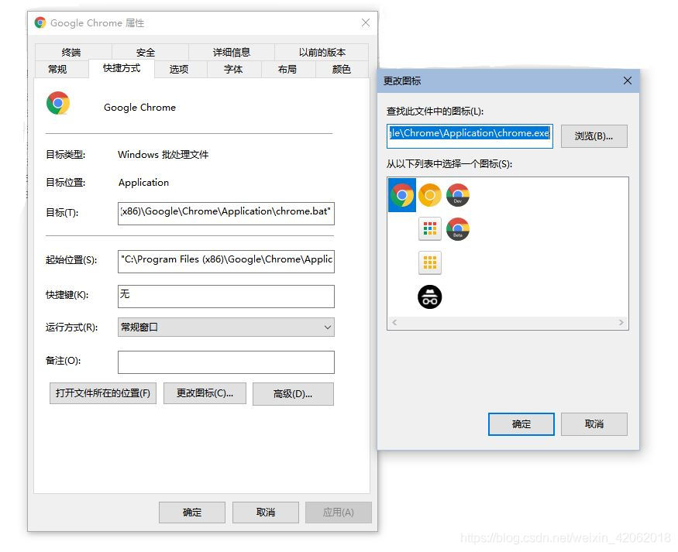Select the colorful apps grid icon
The width and height of the screenshot is (678, 552).
point(430,229)
